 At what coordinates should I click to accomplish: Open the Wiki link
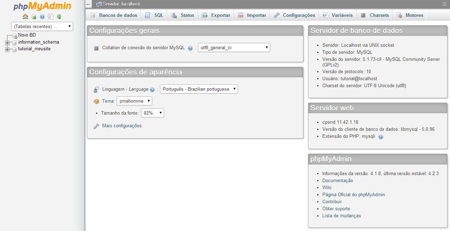327,188
